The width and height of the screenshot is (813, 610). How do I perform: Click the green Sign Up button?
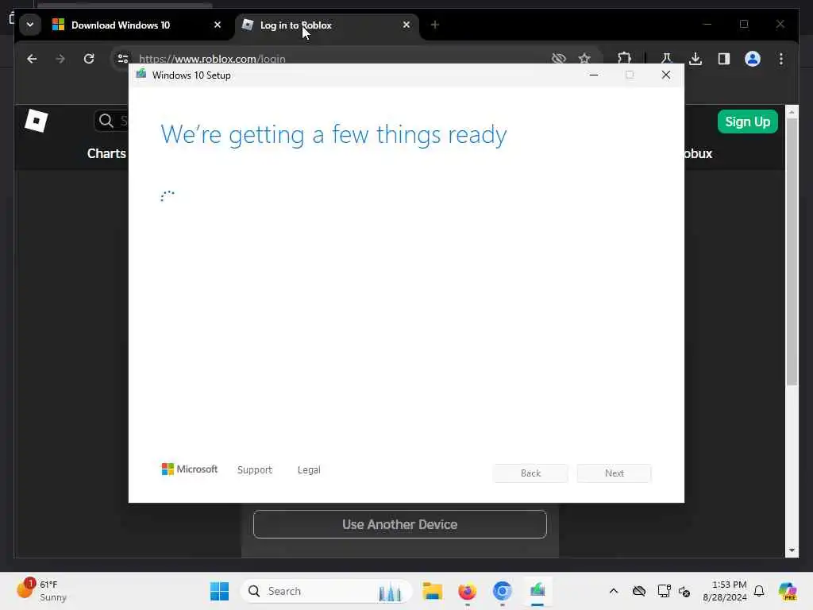[x=748, y=122]
